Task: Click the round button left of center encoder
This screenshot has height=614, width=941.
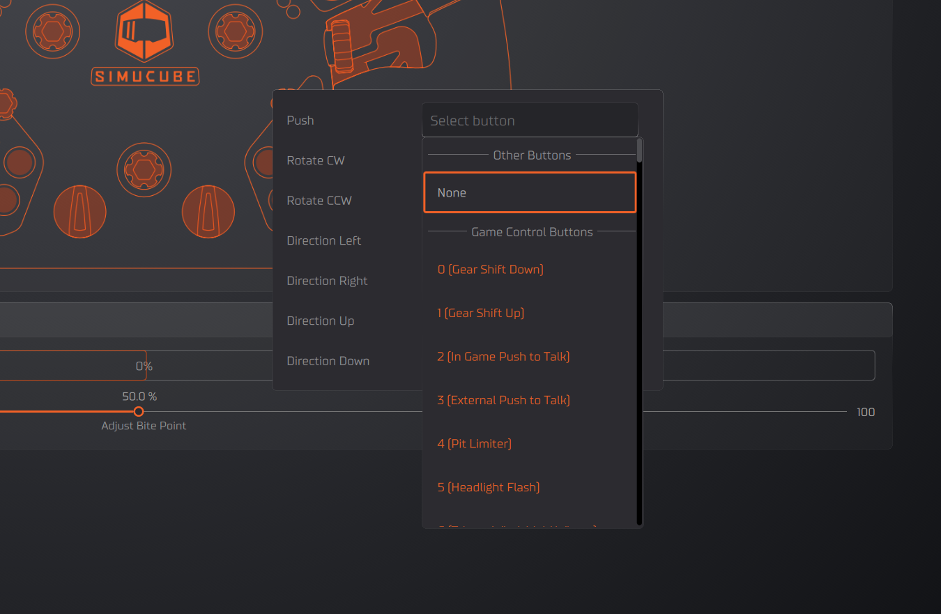Action: coord(20,162)
